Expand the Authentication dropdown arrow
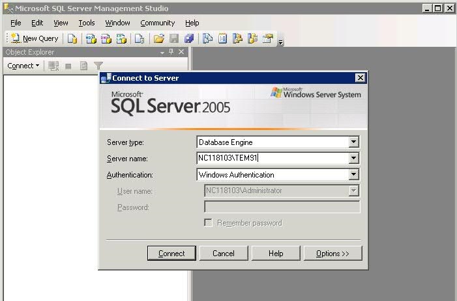The width and height of the screenshot is (457, 301). pyautogui.click(x=353, y=174)
